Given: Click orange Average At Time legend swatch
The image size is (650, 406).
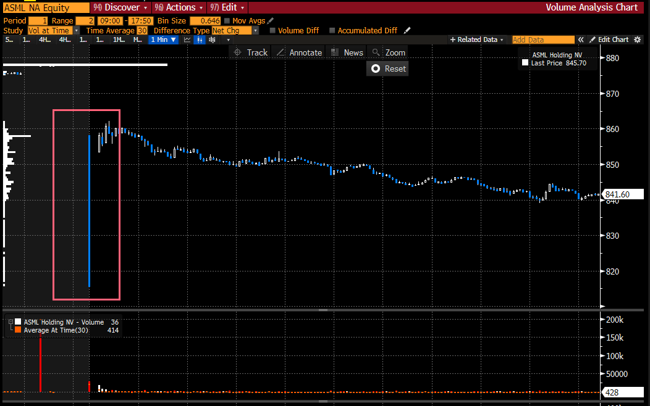Looking at the screenshot, I should 18,330.
